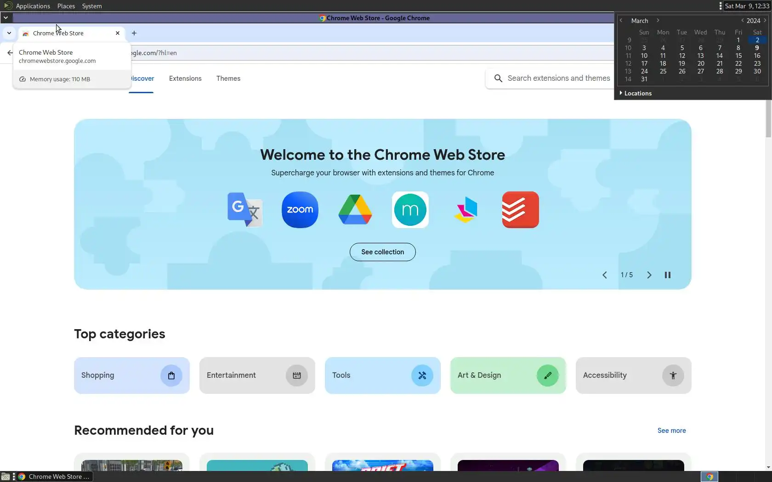Show previous carousel slide

(x=605, y=275)
